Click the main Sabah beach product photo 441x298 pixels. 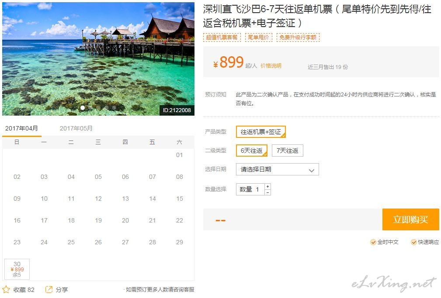coord(98,59)
